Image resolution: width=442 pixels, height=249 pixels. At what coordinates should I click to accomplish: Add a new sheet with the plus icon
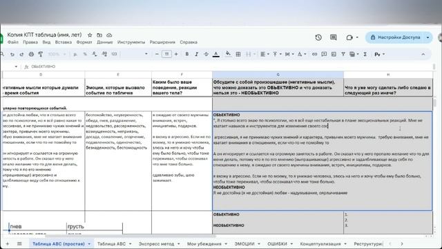pyautogui.click(x=8, y=243)
